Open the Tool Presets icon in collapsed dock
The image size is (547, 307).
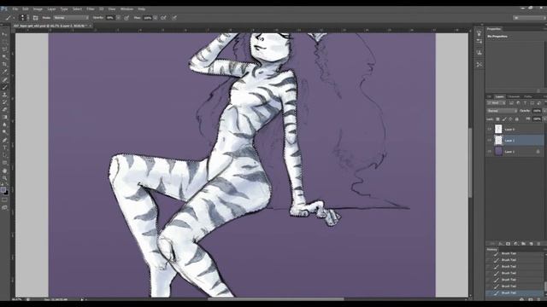pos(479,65)
